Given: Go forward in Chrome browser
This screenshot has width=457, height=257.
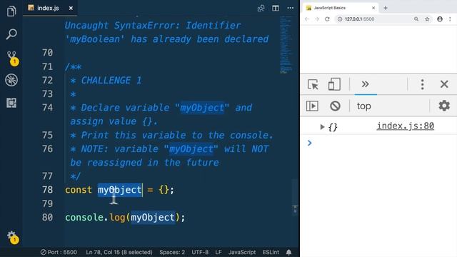Looking at the screenshot, I should (x=317, y=19).
